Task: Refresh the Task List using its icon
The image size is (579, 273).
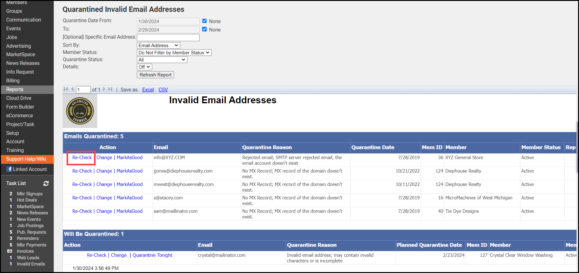Action: [x=46, y=183]
